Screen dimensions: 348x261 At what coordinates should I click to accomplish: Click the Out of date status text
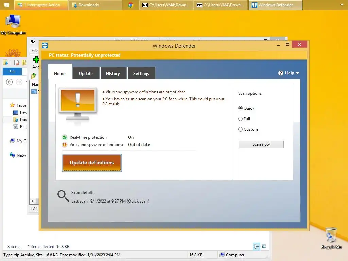tap(139, 145)
